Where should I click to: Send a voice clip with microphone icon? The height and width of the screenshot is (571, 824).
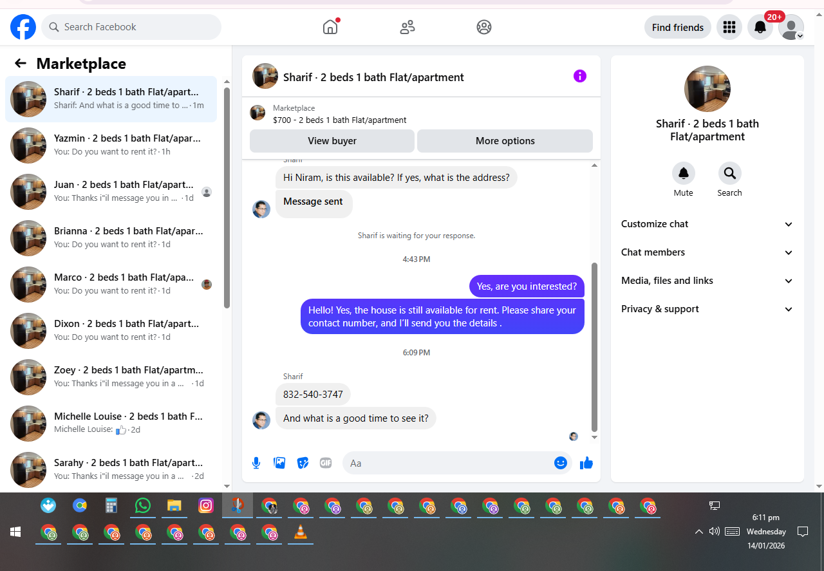click(256, 463)
